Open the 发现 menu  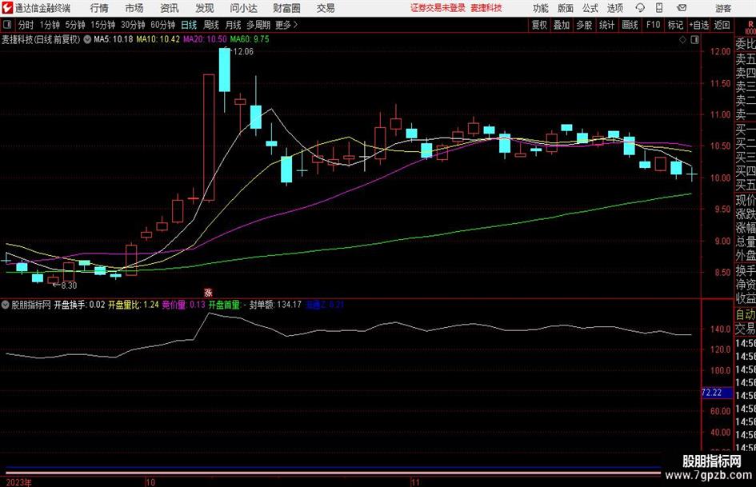(x=205, y=8)
